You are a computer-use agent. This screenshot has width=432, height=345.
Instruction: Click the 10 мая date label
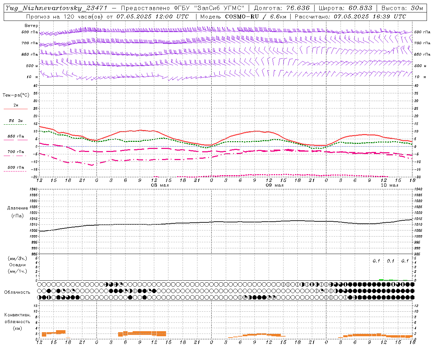pyautogui.click(x=389, y=185)
